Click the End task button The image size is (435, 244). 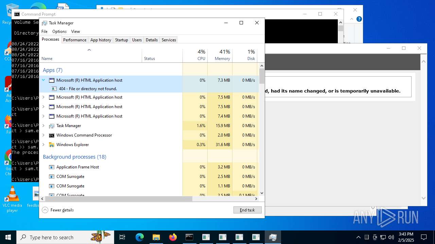point(247,210)
